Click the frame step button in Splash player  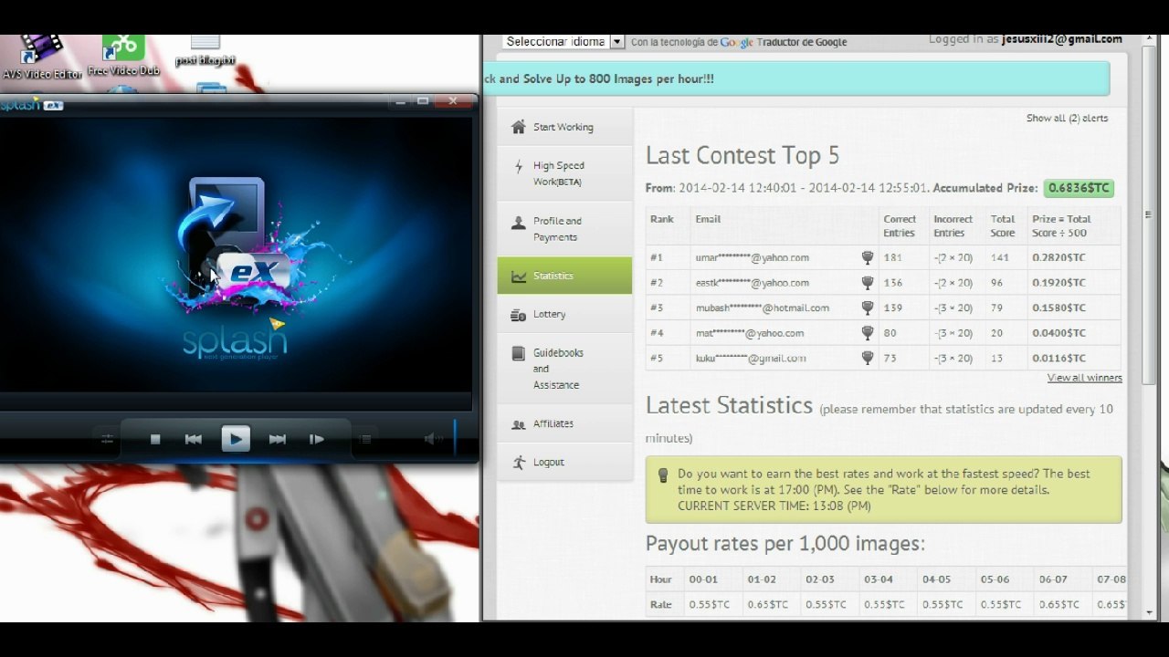coord(317,439)
